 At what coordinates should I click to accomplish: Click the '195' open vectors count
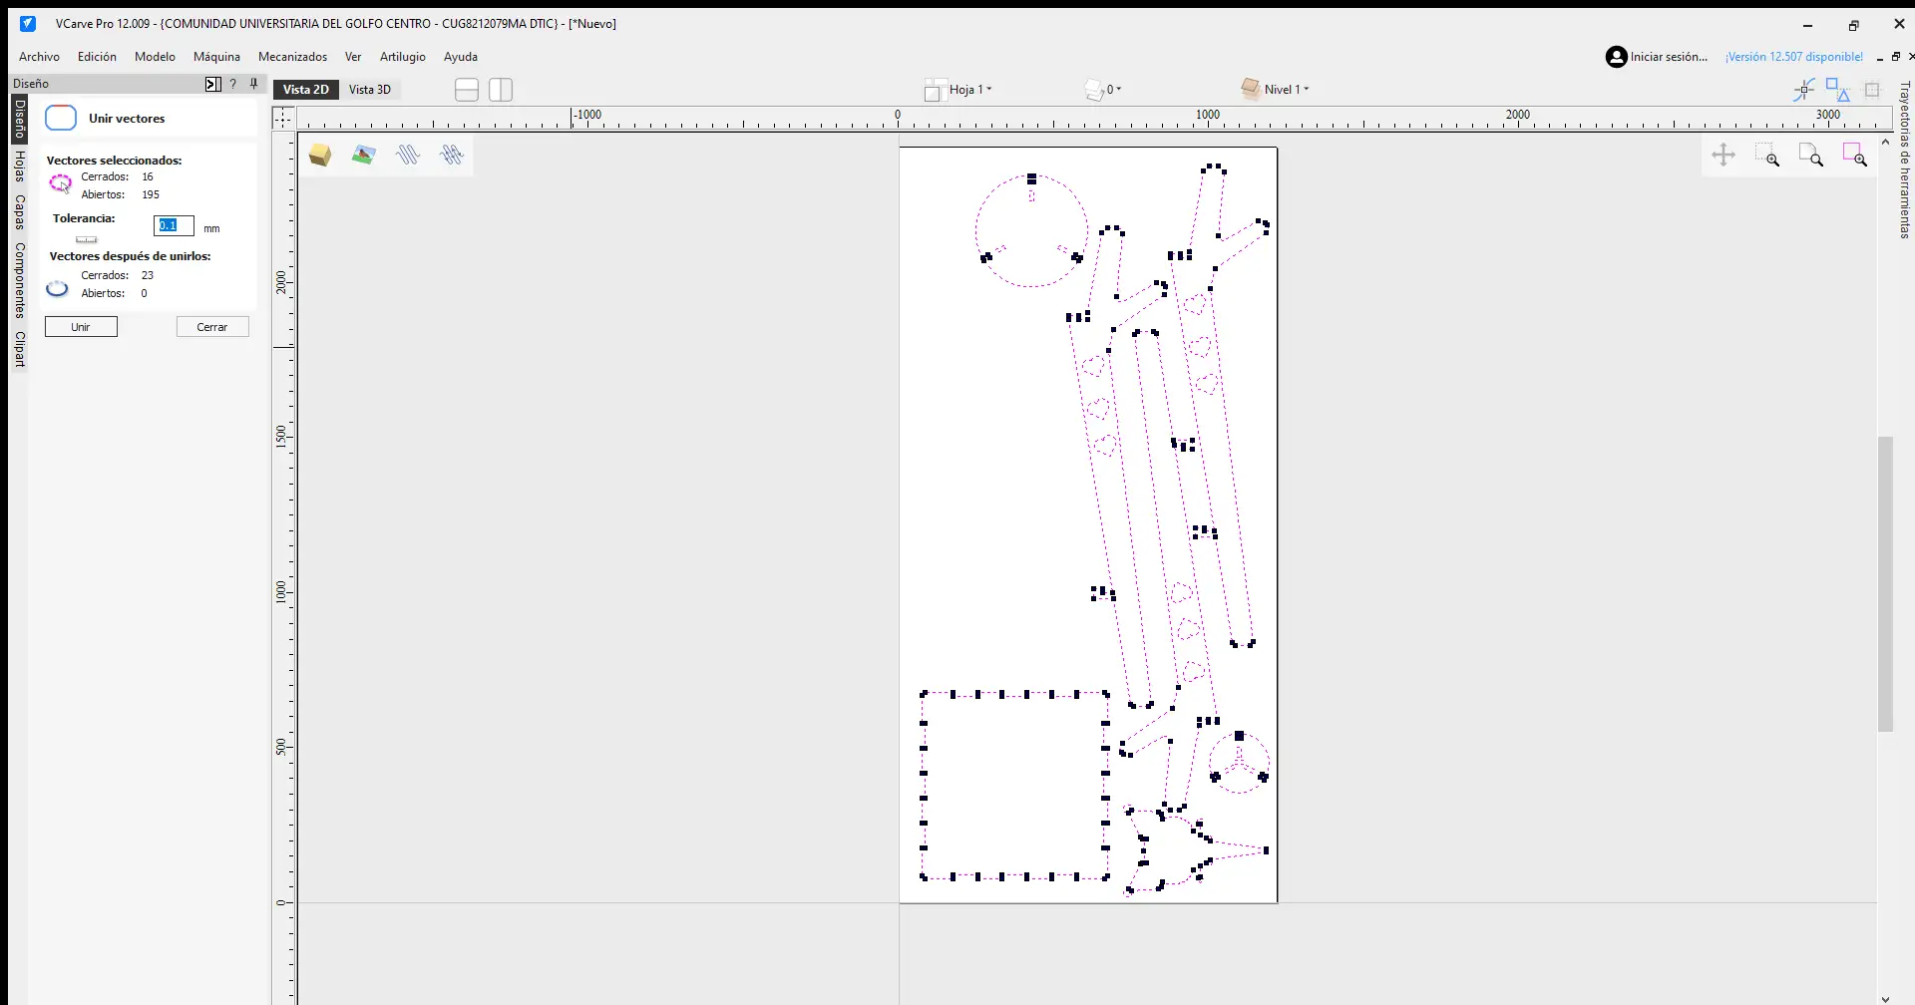[x=151, y=195]
